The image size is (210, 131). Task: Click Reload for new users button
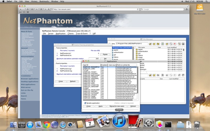click(117, 106)
